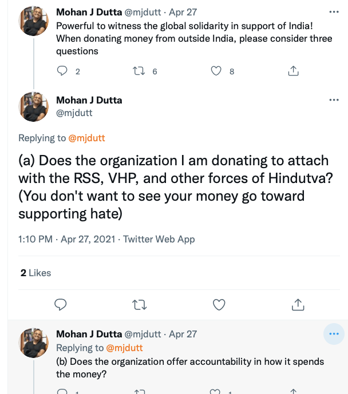Like the main tweet about supporting hate
This screenshot has height=394, width=348.
click(219, 305)
